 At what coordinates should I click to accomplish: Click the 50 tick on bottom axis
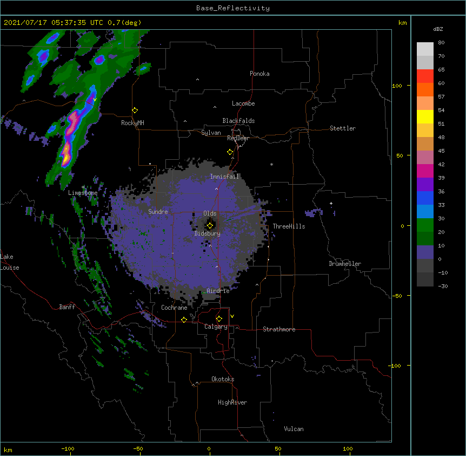pyautogui.click(x=278, y=448)
